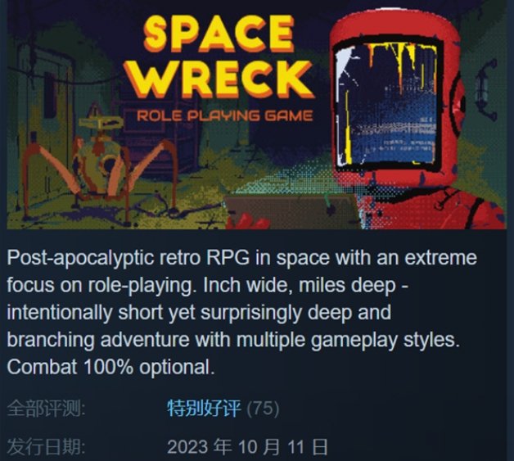Screen dimensions: 514x461
Task: Click the ROLE PLAYING GAME subtitle text
Action: click(225, 116)
